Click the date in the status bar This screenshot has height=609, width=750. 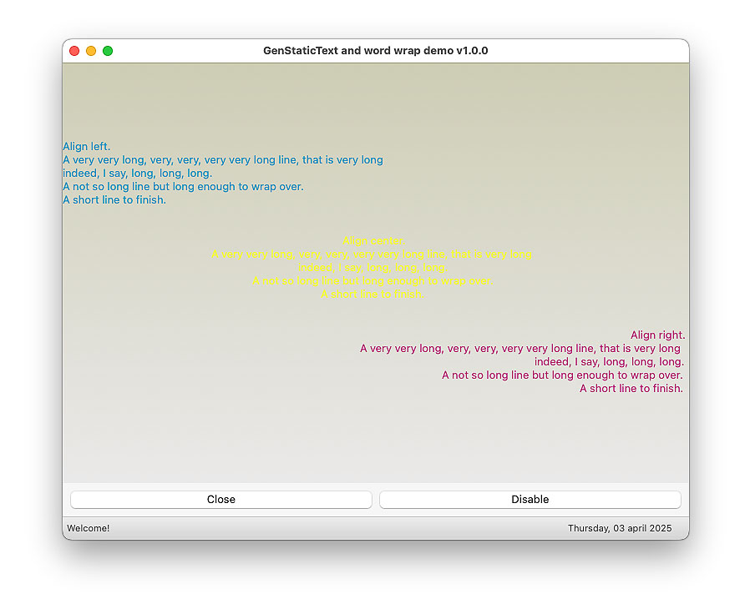[x=619, y=528]
